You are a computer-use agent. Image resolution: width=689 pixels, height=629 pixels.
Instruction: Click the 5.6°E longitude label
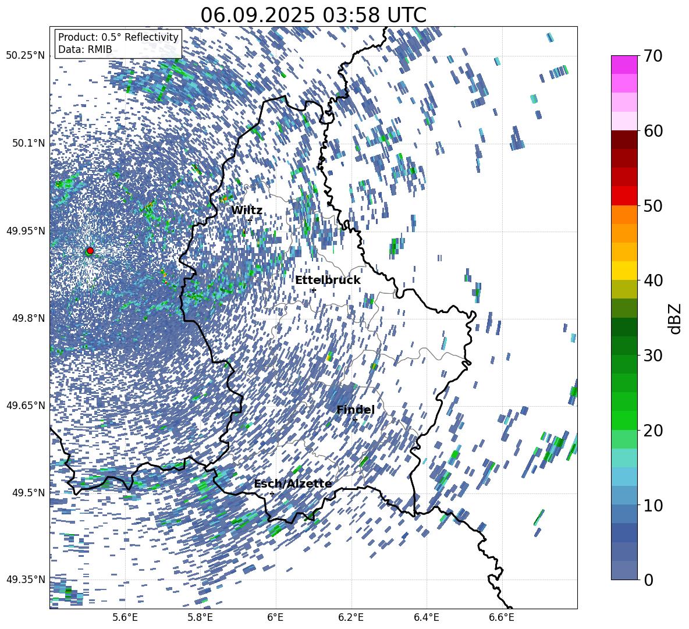tap(125, 617)
